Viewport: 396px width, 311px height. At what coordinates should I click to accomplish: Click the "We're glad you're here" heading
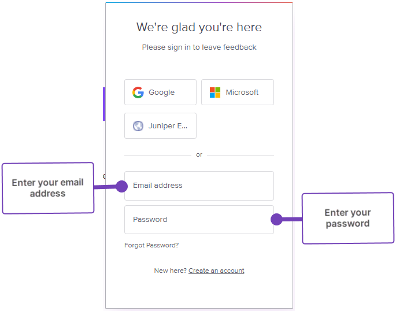coord(199,27)
